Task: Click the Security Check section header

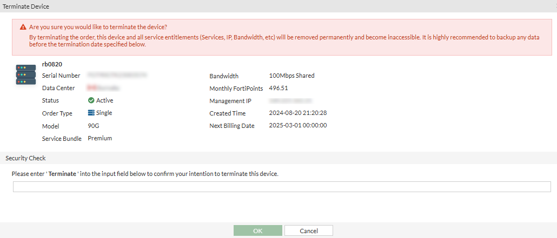Action: [25, 158]
